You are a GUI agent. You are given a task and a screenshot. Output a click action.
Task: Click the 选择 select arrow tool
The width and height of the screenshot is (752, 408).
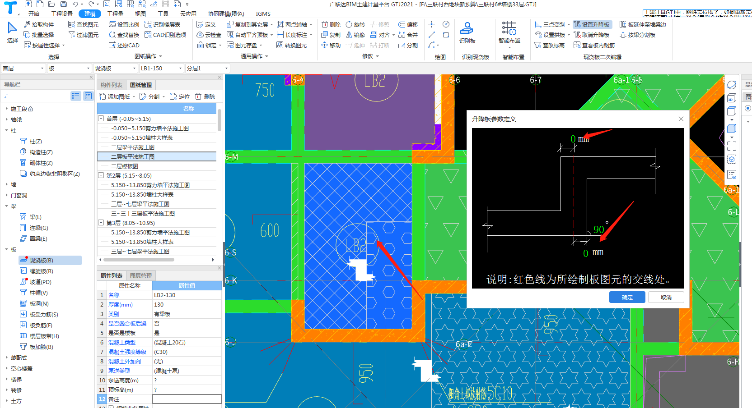click(x=12, y=32)
